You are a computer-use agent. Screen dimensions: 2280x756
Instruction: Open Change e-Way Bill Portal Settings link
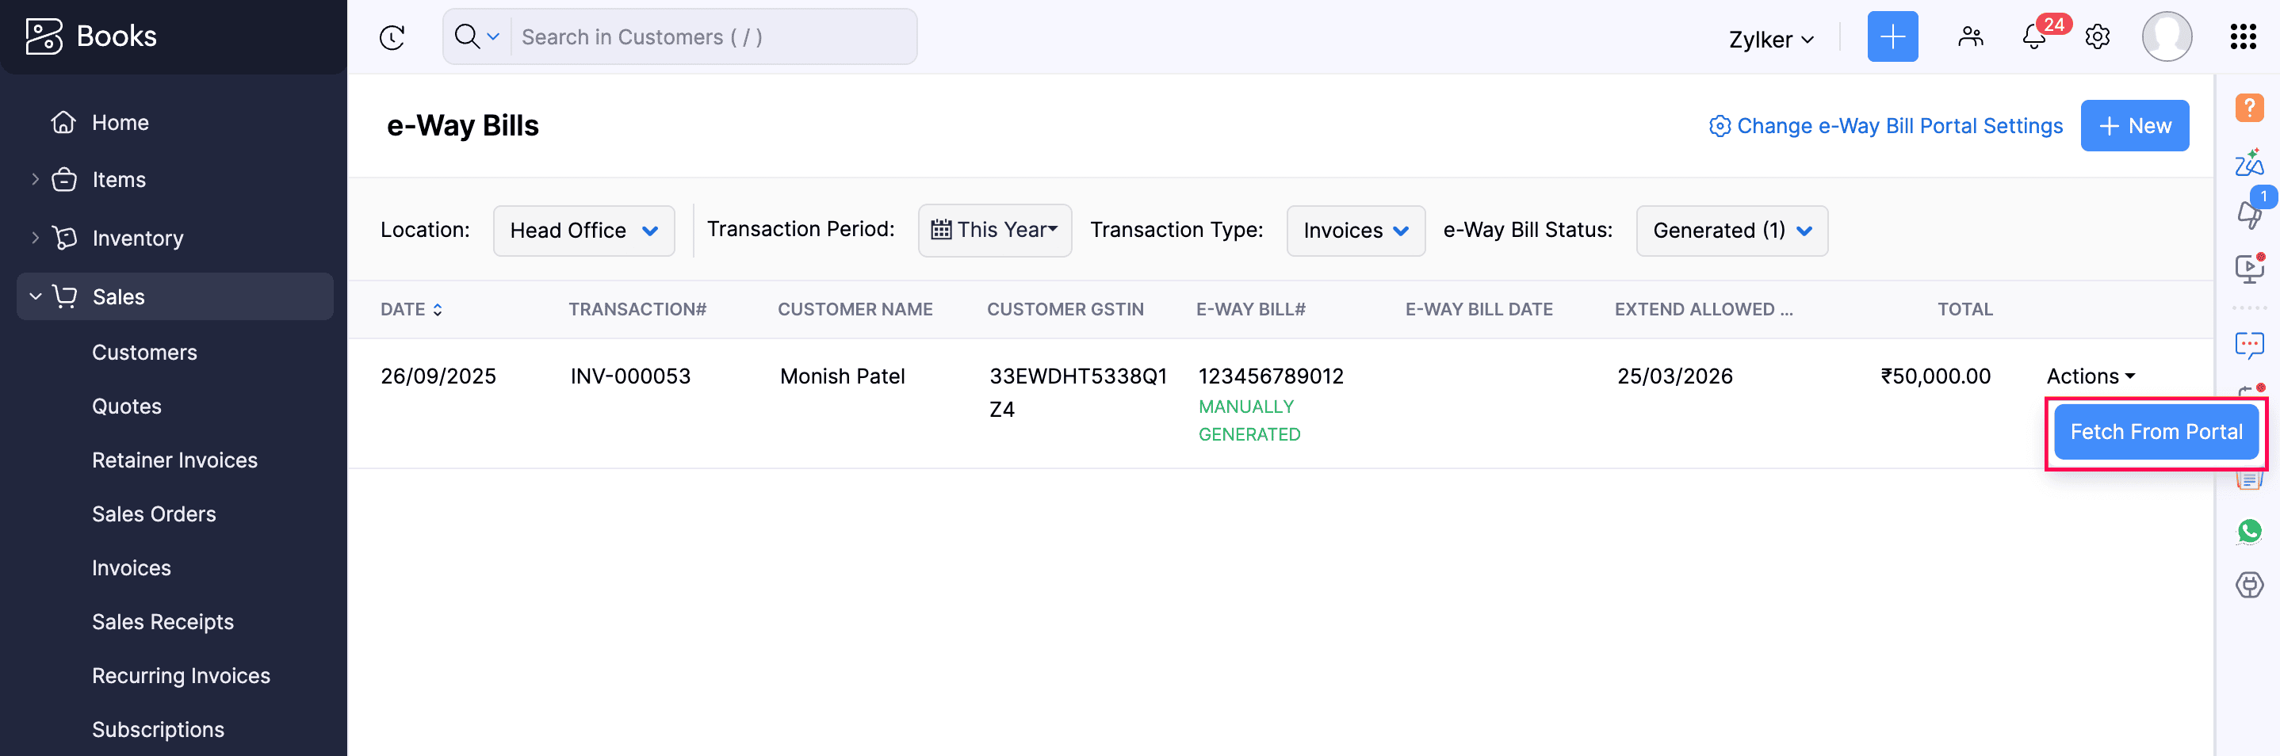click(1885, 126)
